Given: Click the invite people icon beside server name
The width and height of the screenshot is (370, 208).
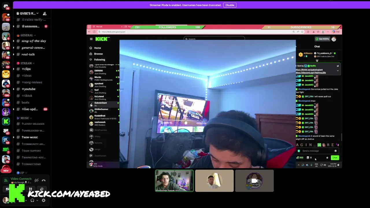Looking at the screenshot, I should pos(45,14).
